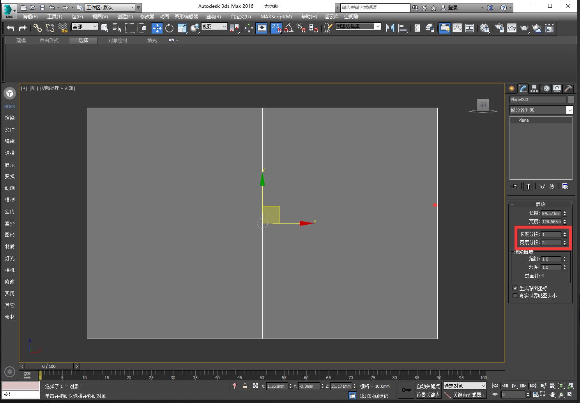Open the Modifier List dropdown (修改器列表)
This screenshot has width=580, height=403.
click(x=541, y=110)
